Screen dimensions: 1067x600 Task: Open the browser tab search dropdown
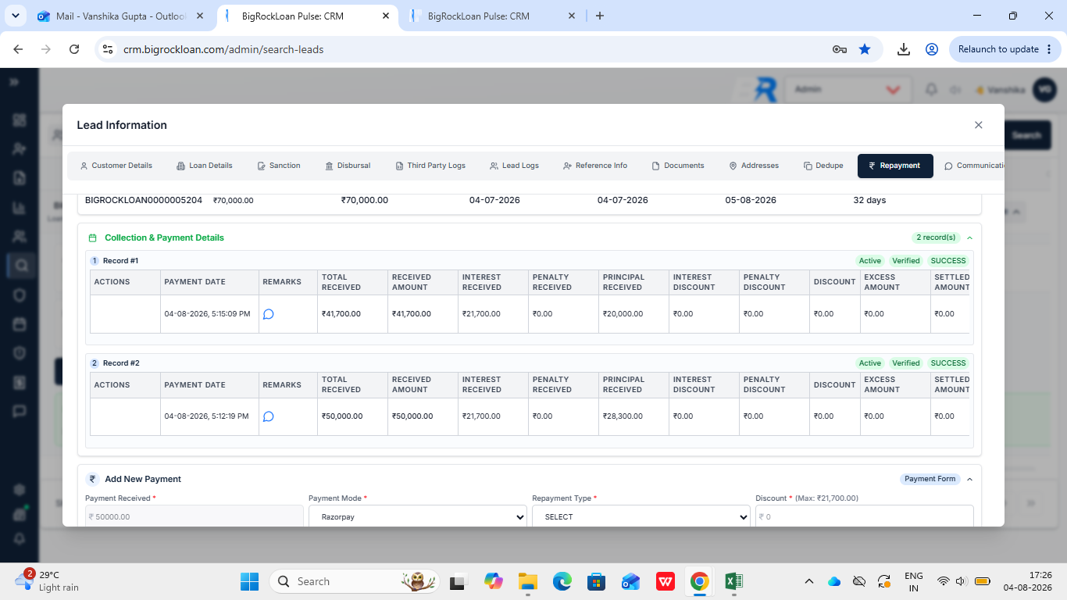15,16
